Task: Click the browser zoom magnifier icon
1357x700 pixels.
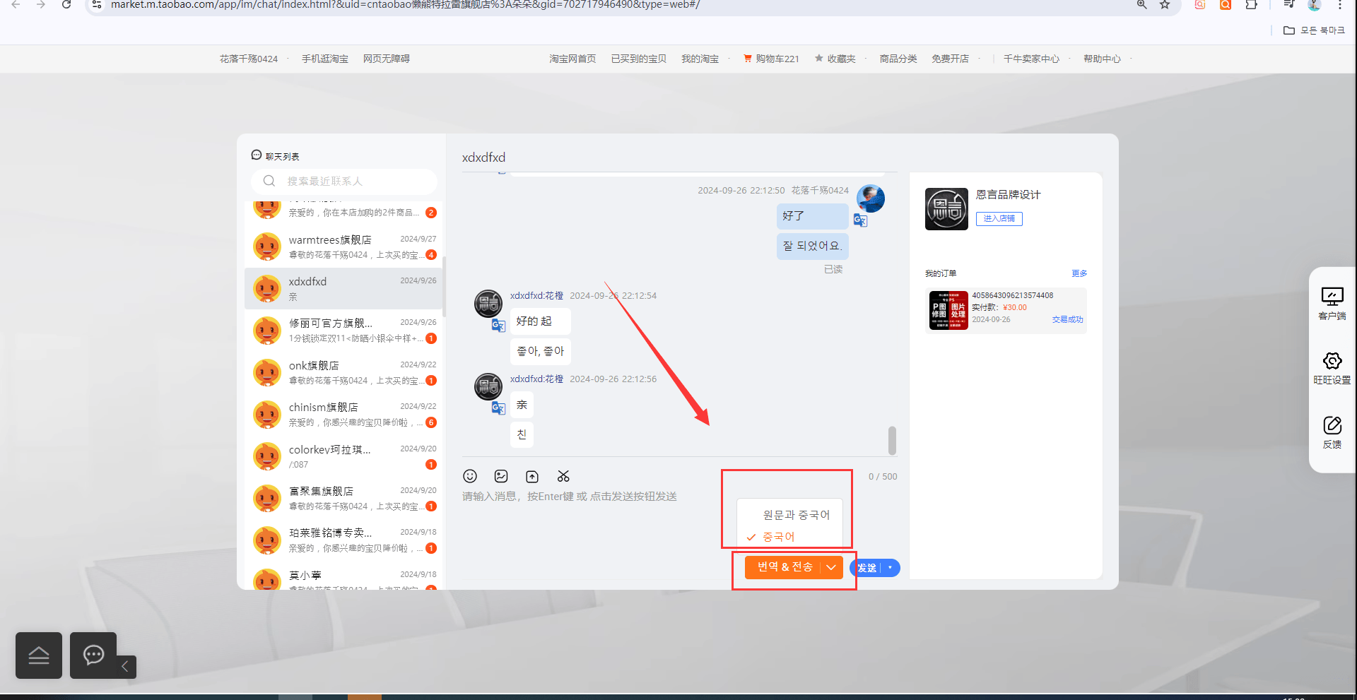Action: coord(1141,4)
